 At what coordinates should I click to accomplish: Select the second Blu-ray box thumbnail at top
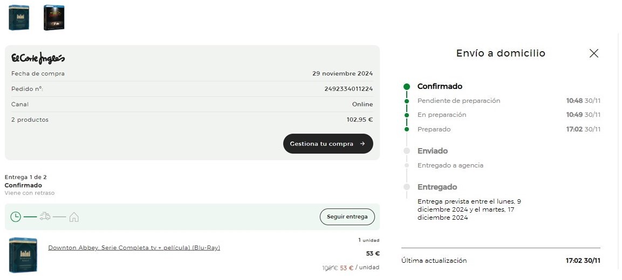click(54, 17)
